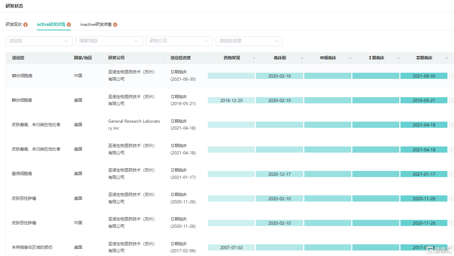
Task: Click Ⅱ期临床 (2021-06-30) progress cell
Action: [183, 76]
